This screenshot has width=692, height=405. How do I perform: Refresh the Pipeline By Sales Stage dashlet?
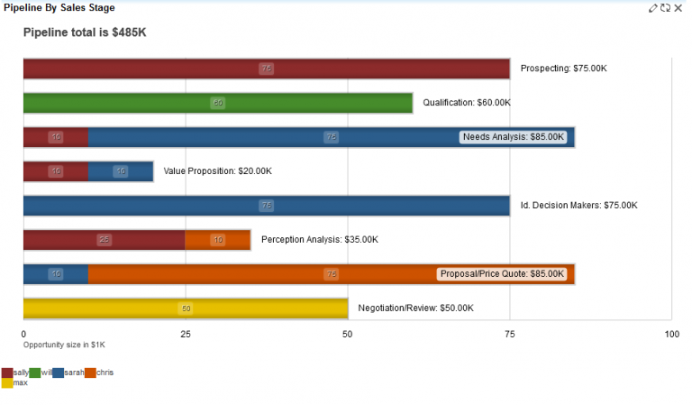pyautogui.click(x=665, y=7)
